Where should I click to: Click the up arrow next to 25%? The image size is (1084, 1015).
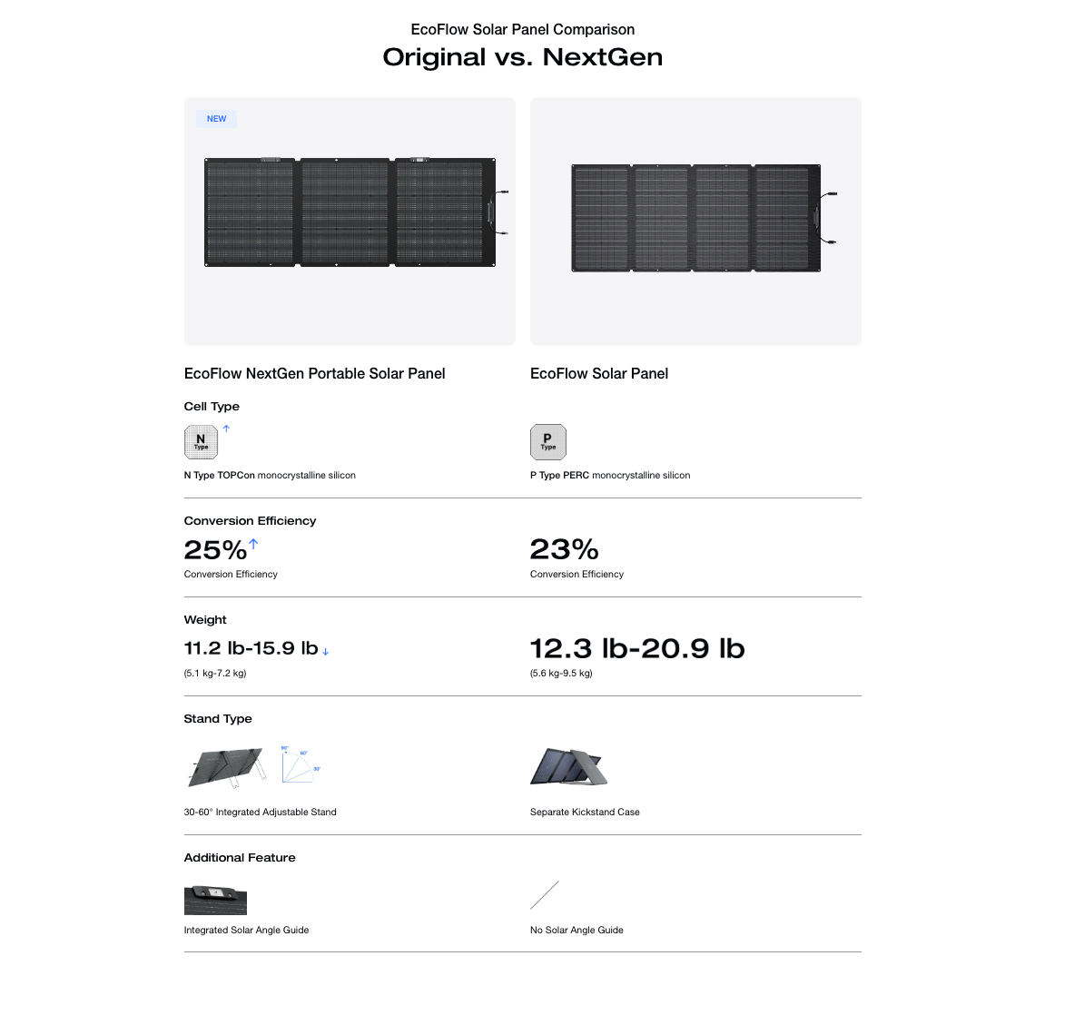(x=253, y=544)
